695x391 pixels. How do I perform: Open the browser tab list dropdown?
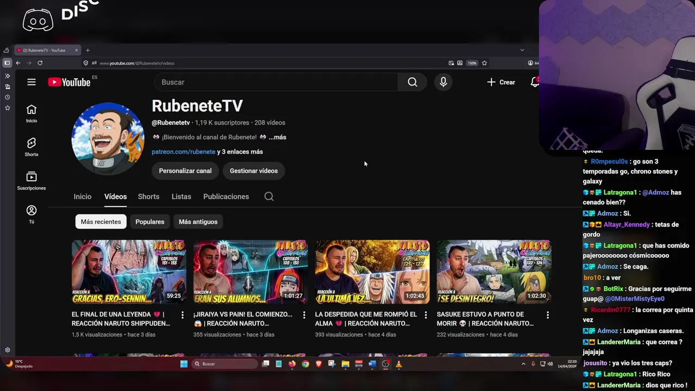(x=522, y=50)
